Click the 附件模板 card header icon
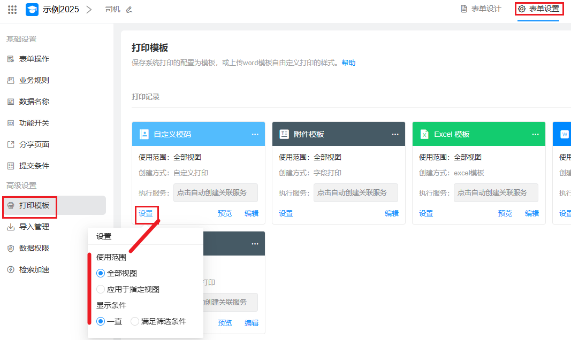 (284, 134)
